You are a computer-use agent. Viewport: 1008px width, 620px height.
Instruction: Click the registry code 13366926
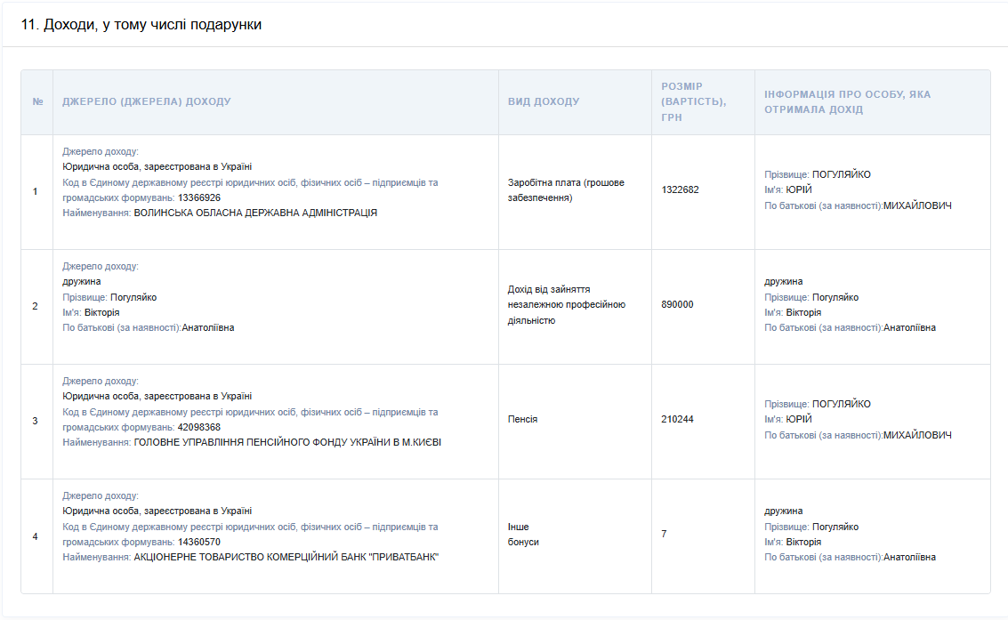(199, 197)
